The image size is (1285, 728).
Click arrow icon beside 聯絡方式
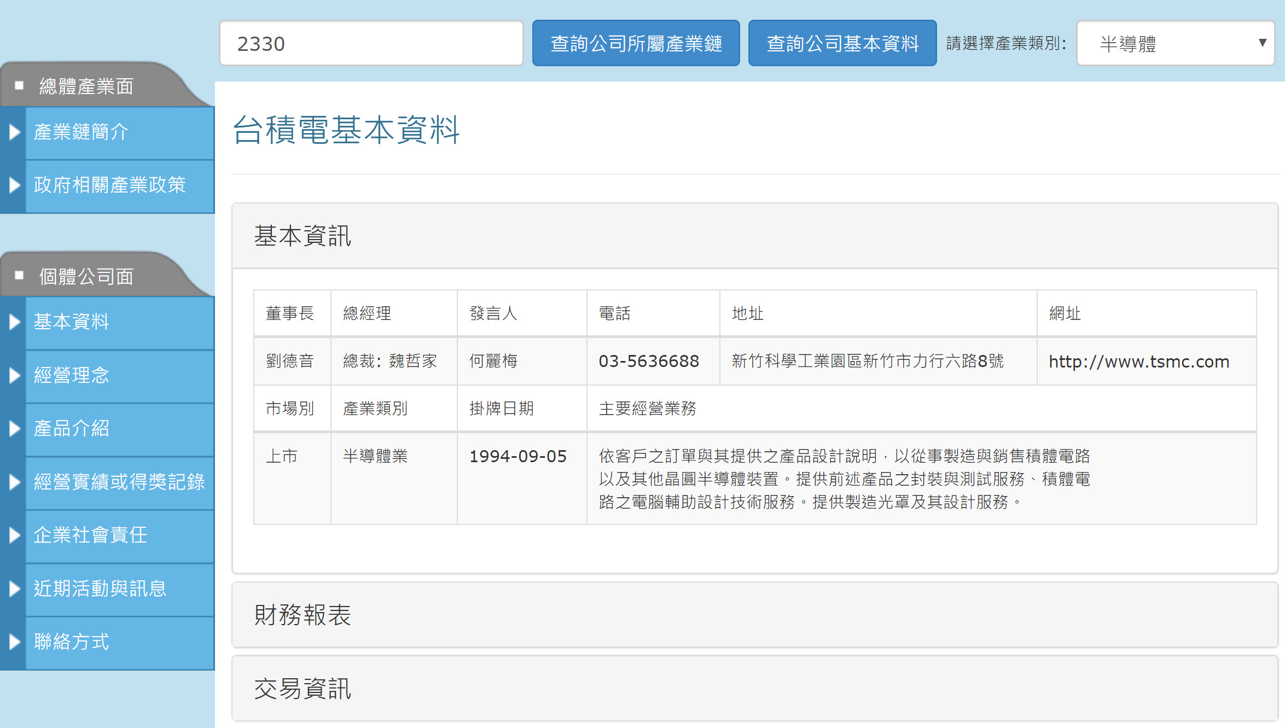coord(14,642)
